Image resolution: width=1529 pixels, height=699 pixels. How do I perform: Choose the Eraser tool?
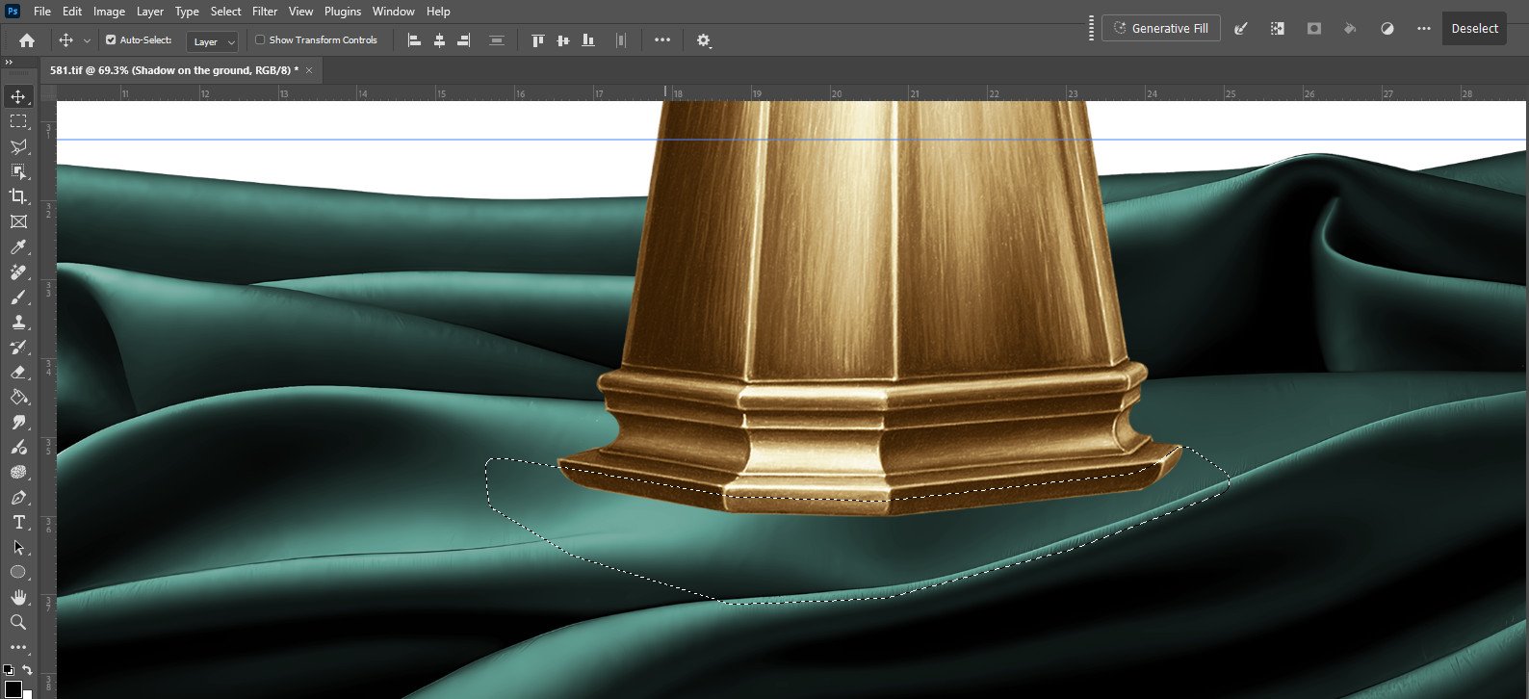[x=18, y=373]
